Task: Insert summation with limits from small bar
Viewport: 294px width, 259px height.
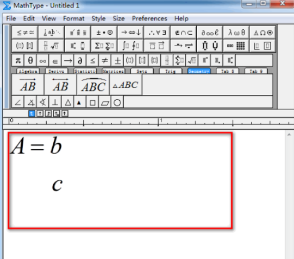Action: click(179, 60)
